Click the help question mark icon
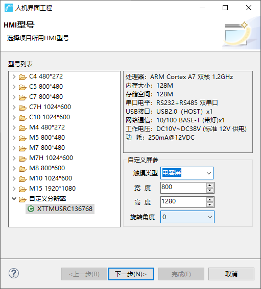This screenshot has height=289, width=261. [x=14, y=273]
